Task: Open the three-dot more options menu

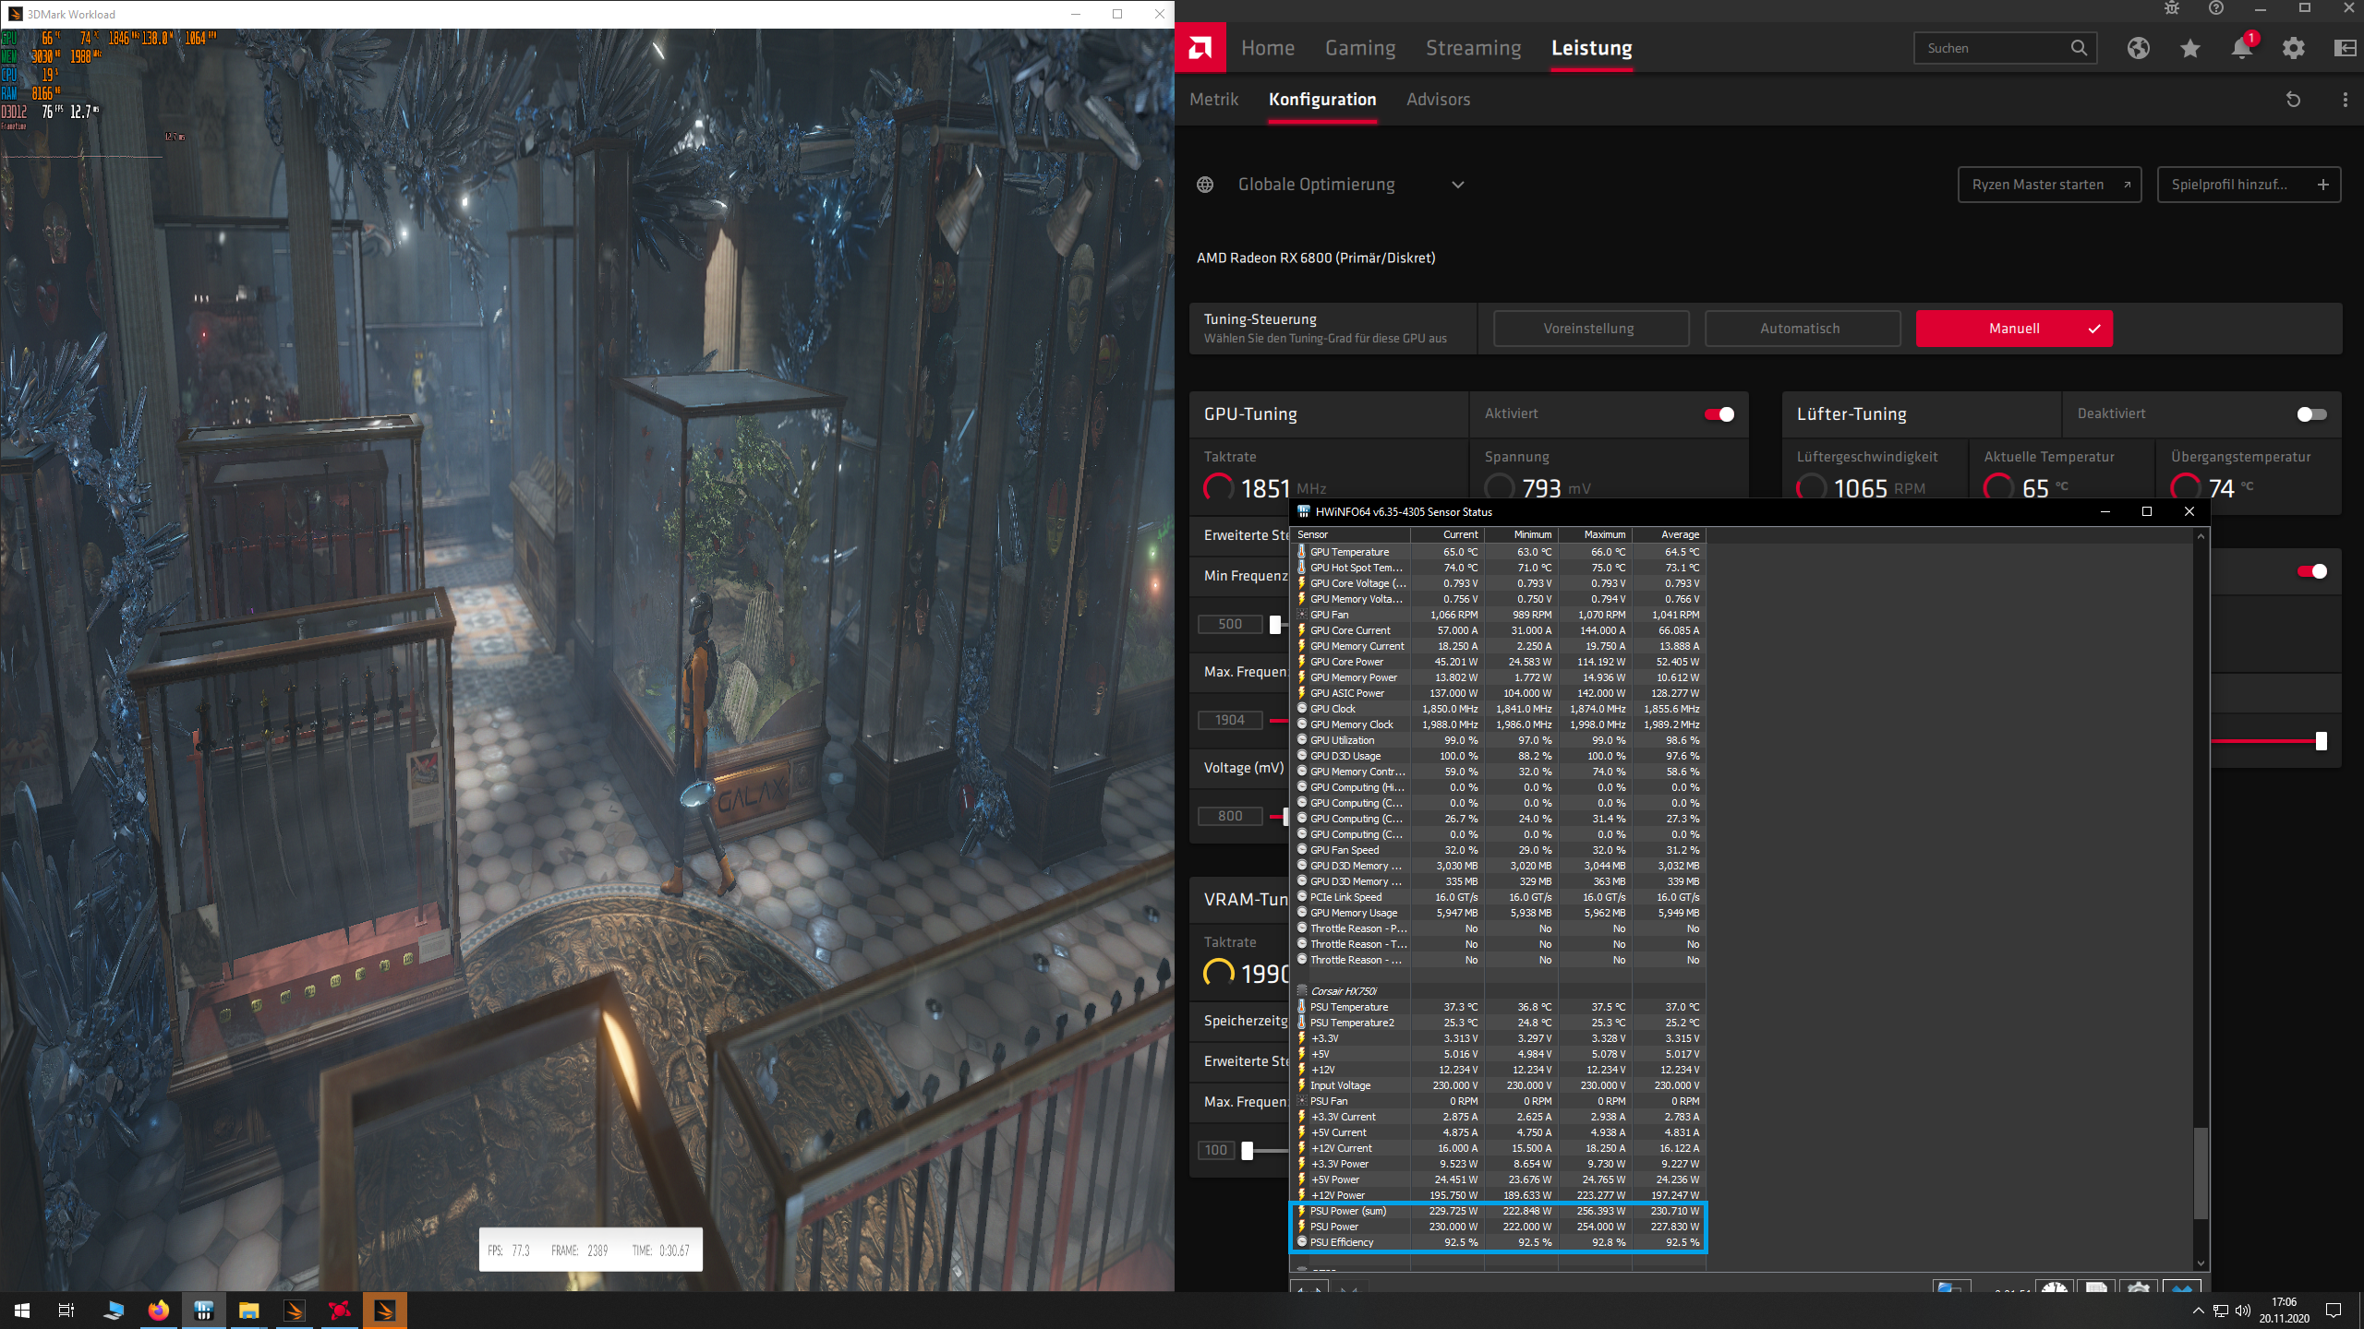Action: [x=2346, y=100]
